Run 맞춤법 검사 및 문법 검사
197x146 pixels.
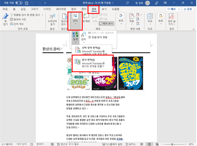coord(25,15)
